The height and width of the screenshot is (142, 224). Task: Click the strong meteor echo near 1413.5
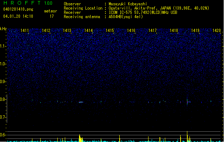tap(81, 102)
